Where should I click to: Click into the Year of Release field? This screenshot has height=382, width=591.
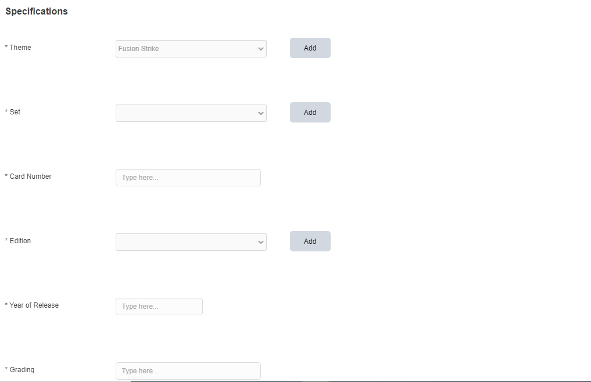[159, 307]
